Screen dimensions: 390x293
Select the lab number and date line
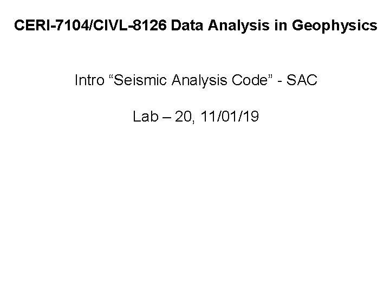point(195,116)
